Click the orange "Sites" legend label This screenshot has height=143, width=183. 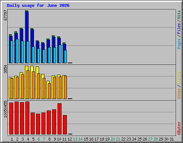click(x=179, y=94)
